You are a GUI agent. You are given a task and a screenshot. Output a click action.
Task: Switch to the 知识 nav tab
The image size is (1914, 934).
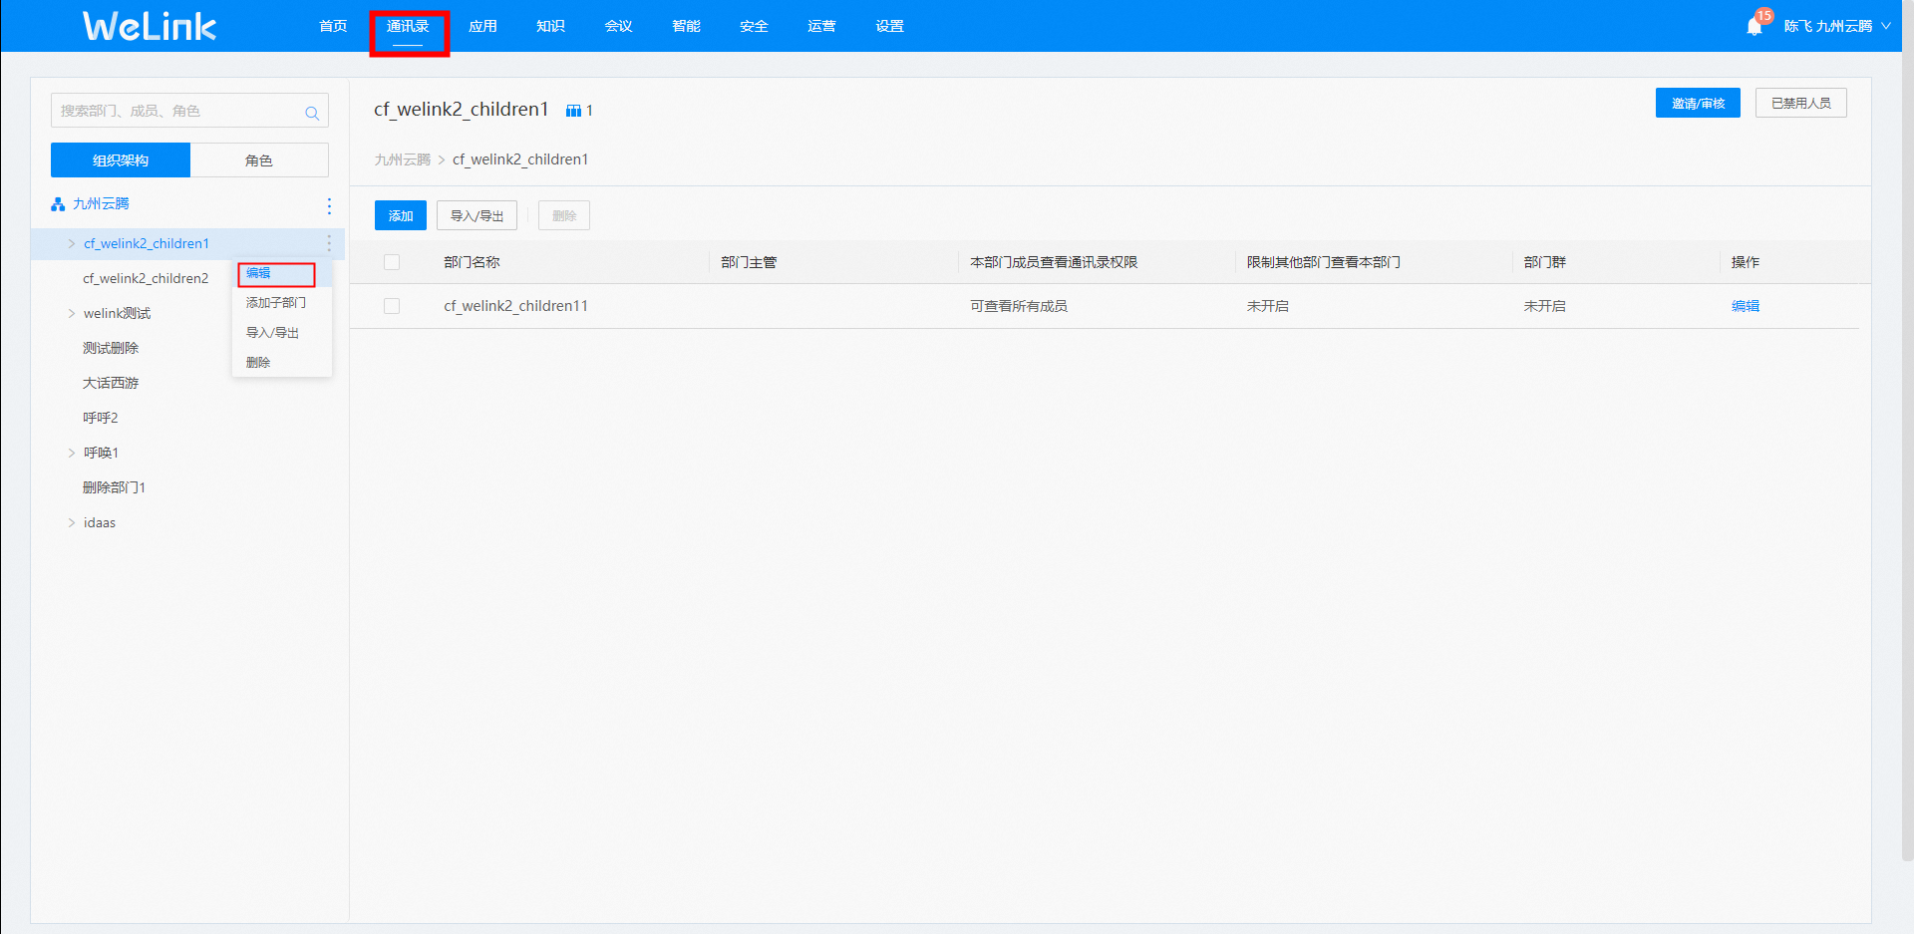[x=550, y=26]
